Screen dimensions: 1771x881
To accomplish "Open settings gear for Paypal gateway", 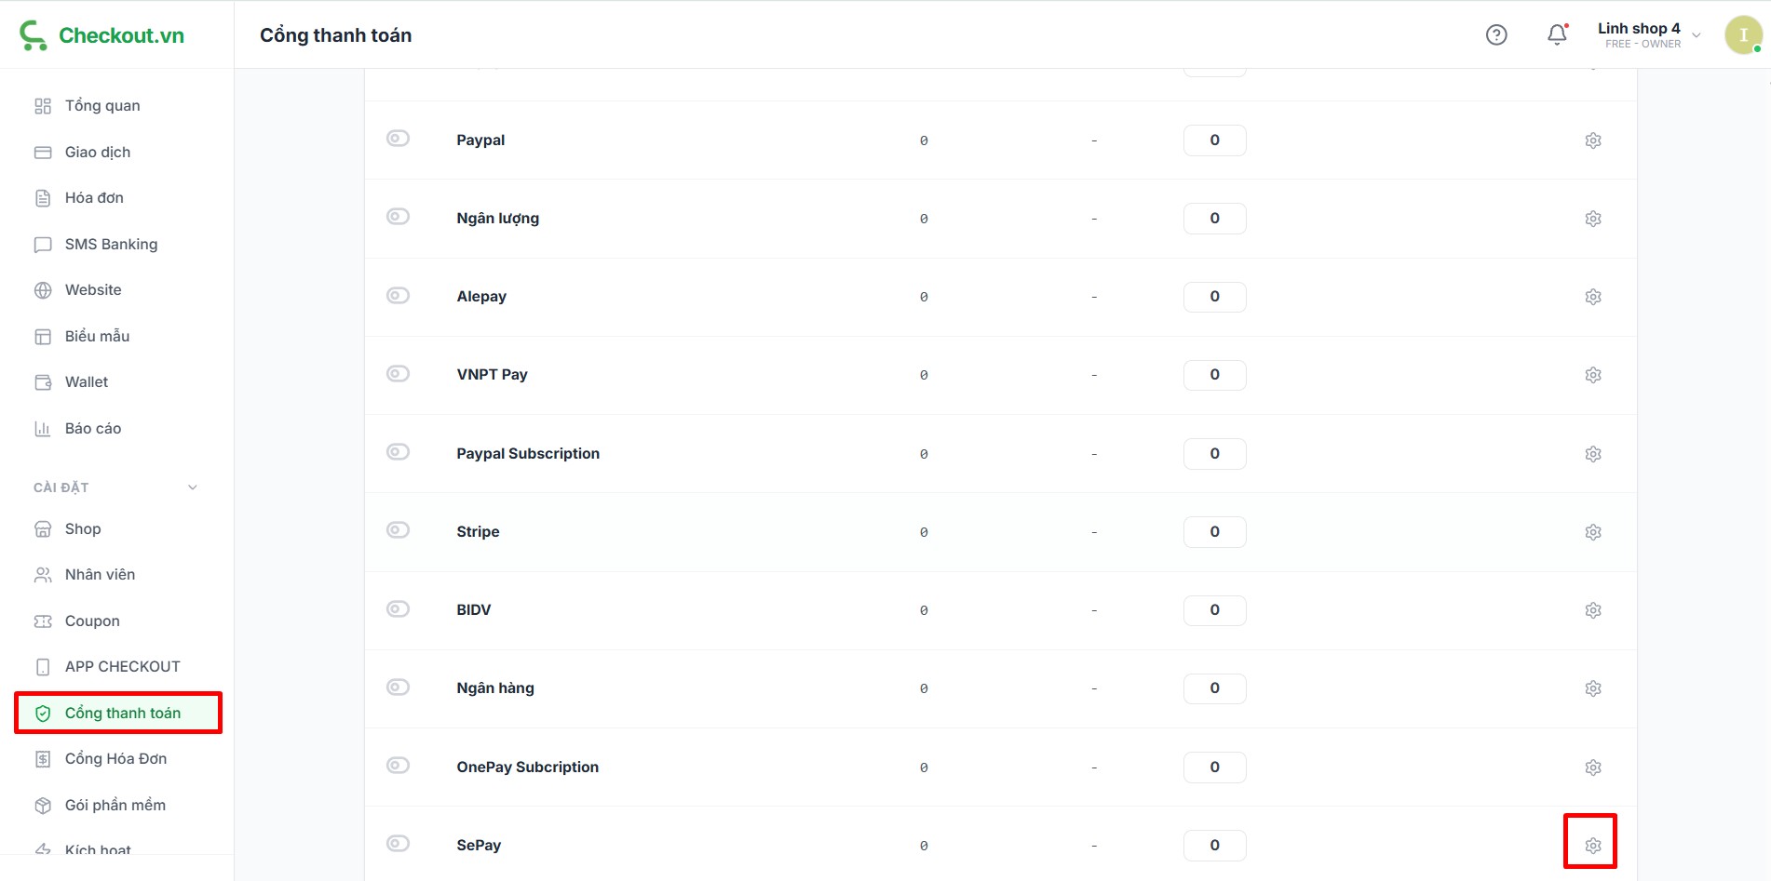I will coord(1592,140).
